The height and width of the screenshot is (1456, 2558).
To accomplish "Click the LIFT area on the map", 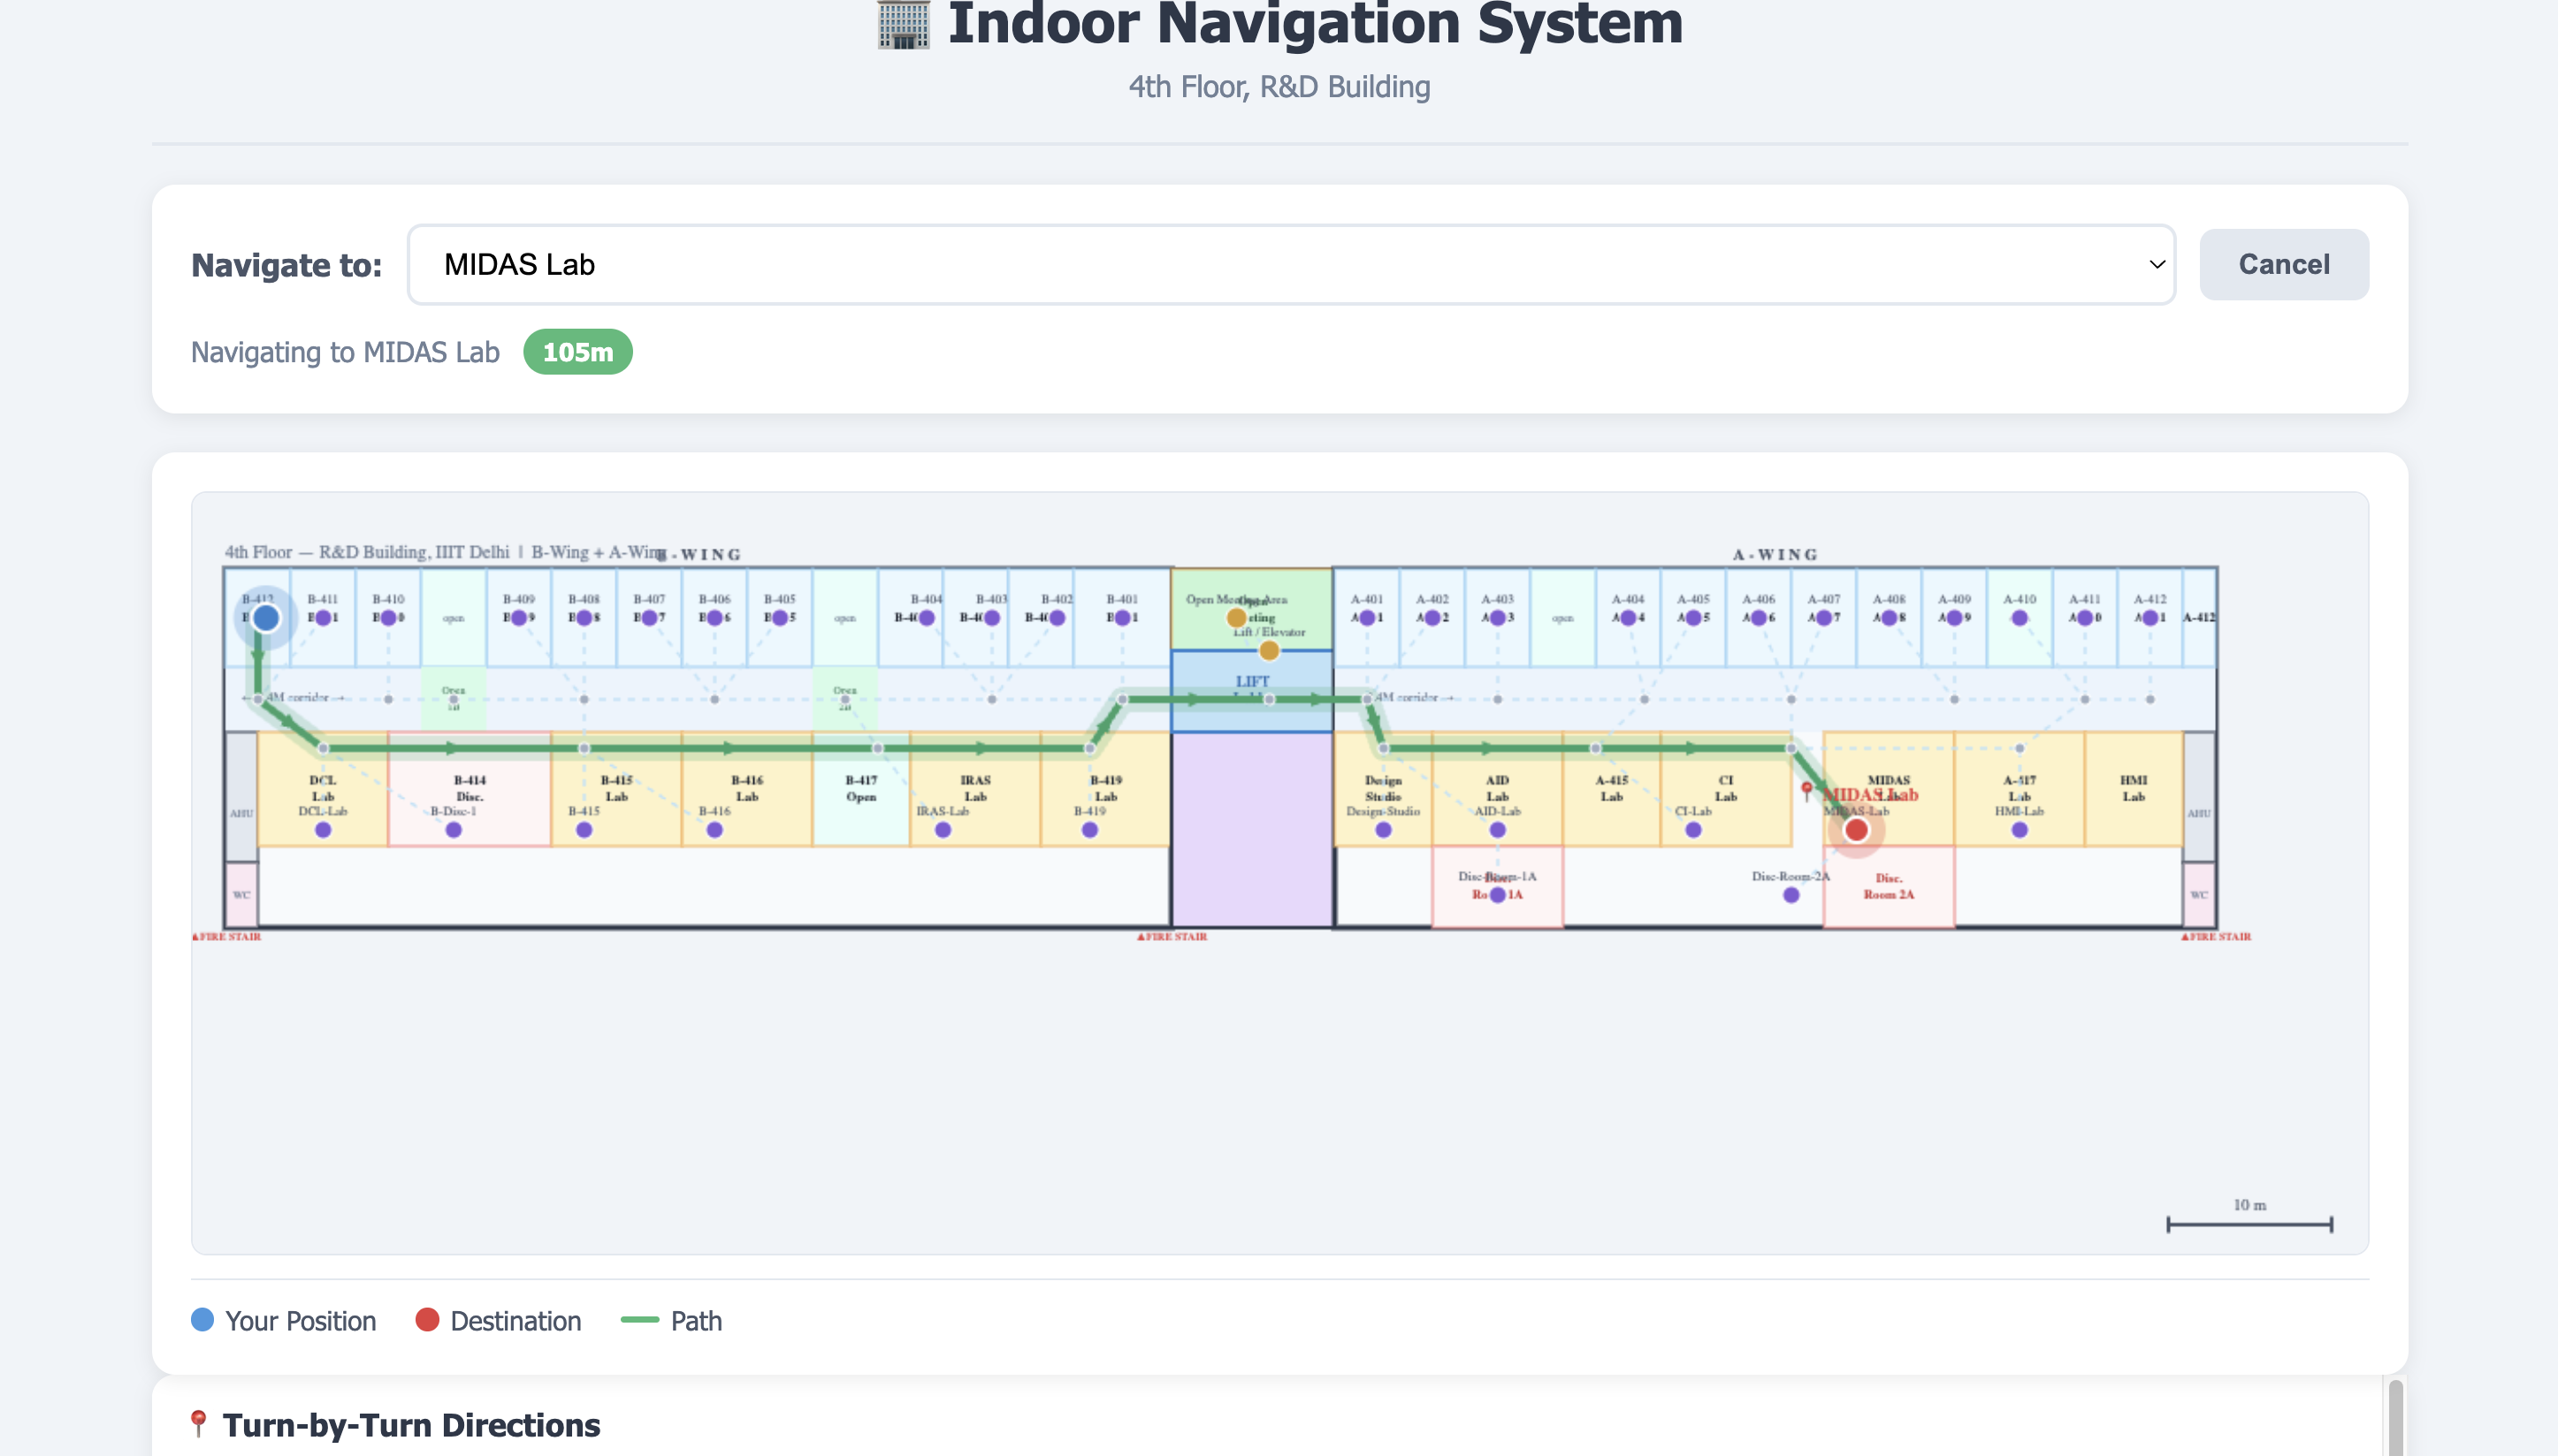I will [x=1252, y=690].
